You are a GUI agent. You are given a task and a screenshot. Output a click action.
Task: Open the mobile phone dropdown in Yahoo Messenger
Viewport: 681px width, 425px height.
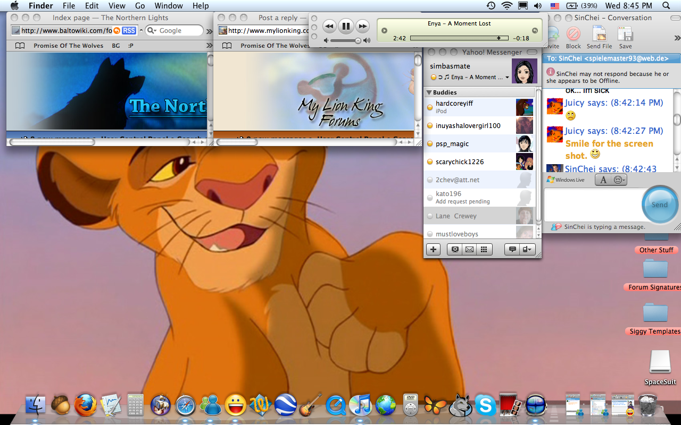click(527, 249)
